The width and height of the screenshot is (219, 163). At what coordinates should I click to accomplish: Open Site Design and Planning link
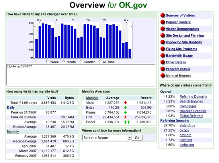185,35
